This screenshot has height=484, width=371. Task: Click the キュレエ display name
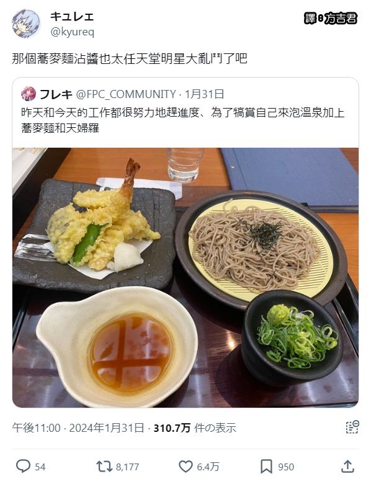(x=72, y=16)
